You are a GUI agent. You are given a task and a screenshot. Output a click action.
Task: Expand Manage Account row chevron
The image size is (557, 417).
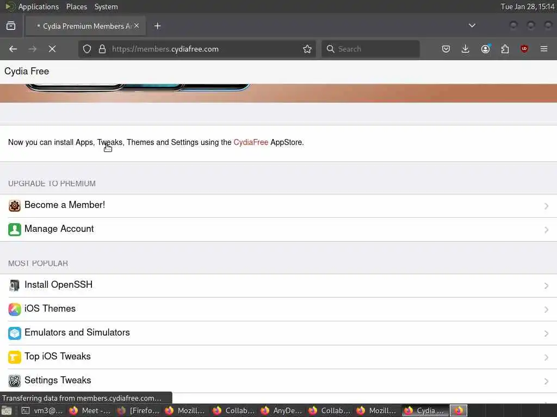[546, 230]
